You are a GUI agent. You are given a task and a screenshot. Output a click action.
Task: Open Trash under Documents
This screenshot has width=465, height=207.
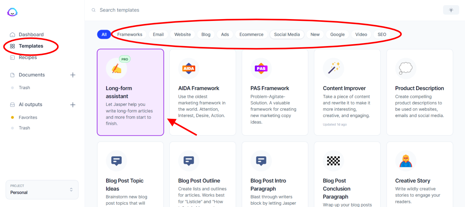click(x=24, y=88)
